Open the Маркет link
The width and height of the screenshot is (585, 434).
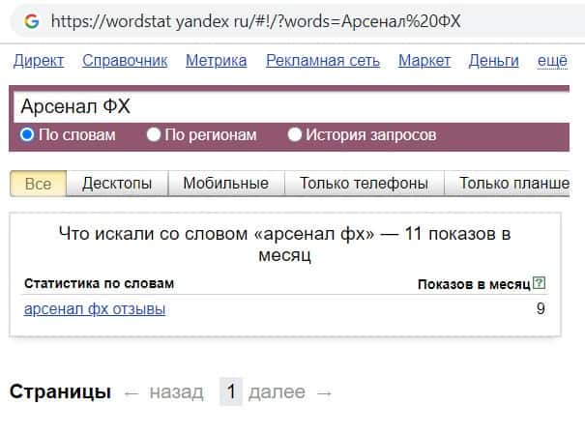point(424,60)
